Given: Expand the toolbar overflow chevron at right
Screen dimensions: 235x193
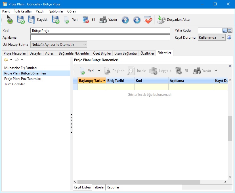Looking at the screenshot, I should 230,66.
